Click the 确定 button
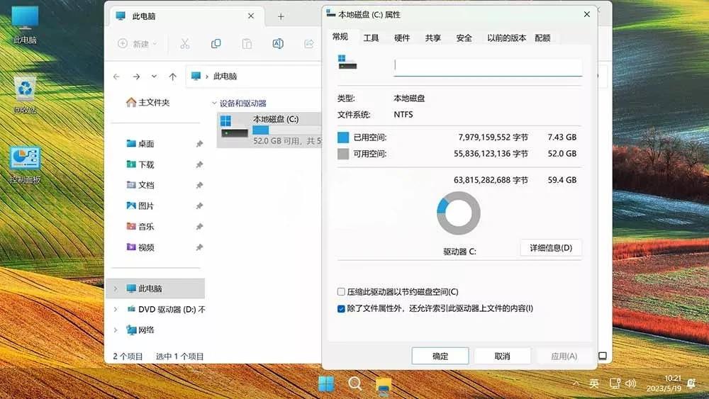The image size is (709, 399). (x=440, y=356)
